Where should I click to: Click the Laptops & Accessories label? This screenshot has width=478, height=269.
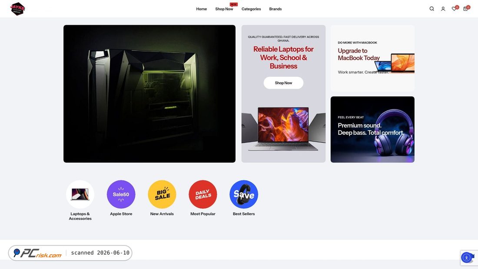click(80, 216)
